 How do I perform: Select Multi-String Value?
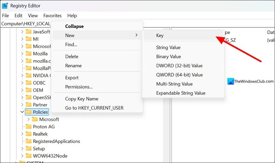click(x=183, y=84)
